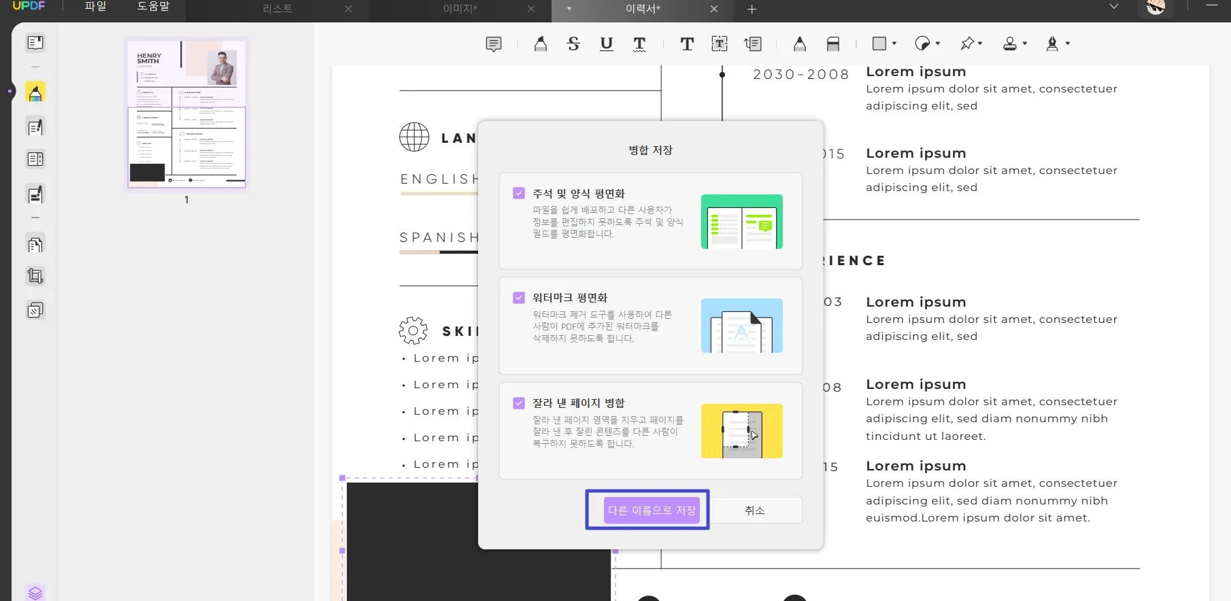Select the Comment highlighter sidebar icon
Image resolution: width=1231 pixels, height=601 pixels.
click(x=35, y=92)
